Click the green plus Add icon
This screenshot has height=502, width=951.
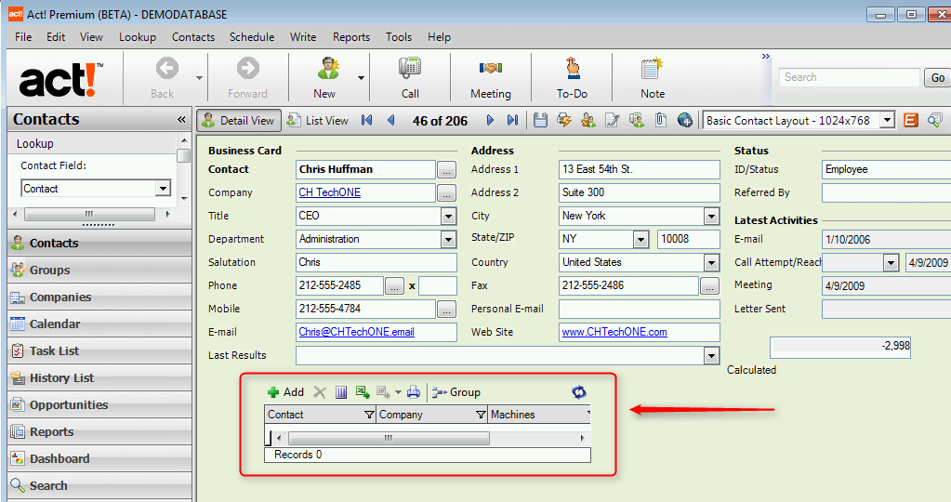click(273, 392)
